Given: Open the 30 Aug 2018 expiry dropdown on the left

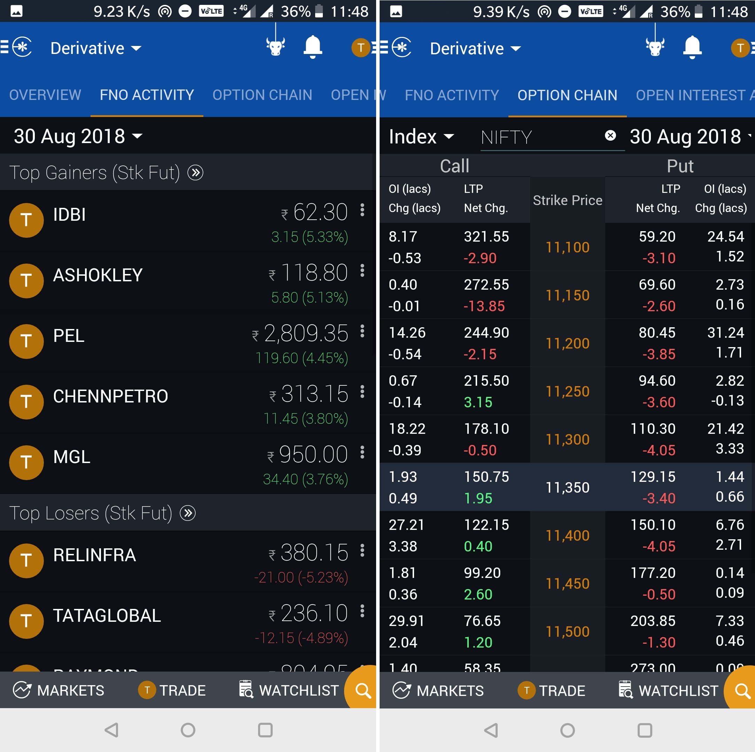Looking at the screenshot, I should [78, 136].
